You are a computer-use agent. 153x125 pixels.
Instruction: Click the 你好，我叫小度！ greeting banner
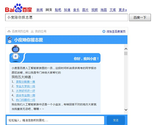(x=55, y=58)
